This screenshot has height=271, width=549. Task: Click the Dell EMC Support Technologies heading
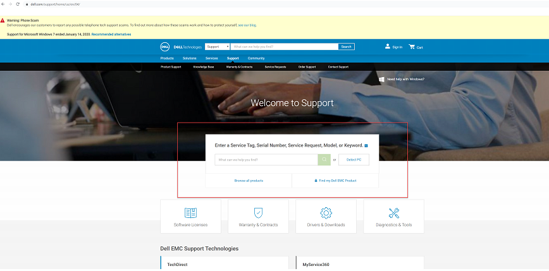tap(199, 249)
